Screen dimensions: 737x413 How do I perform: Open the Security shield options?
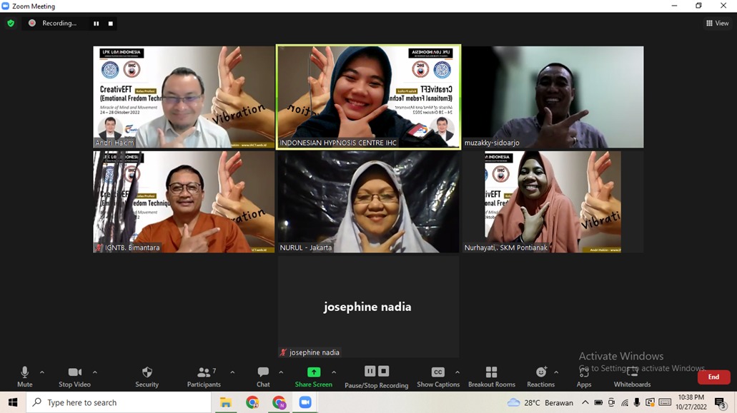(147, 376)
